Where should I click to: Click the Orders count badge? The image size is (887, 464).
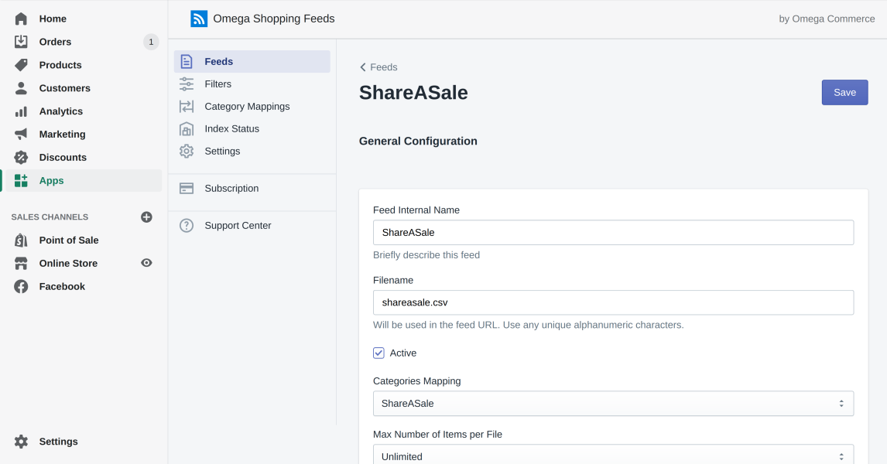[151, 42]
